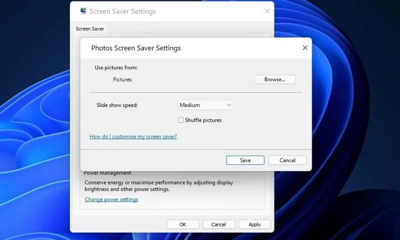The image size is (400, 240).
Task: Click the 'Pictures' folder name text
Action: pyautogui.click(x=122, y=79)
